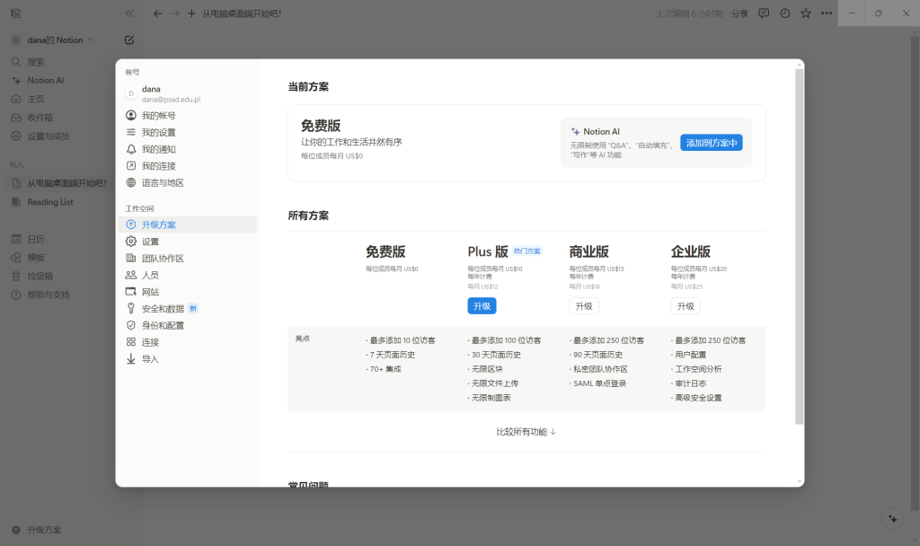
Task: Select 我的设置 in settings menu
Action: pyautogui.click(x=188, y=133)
